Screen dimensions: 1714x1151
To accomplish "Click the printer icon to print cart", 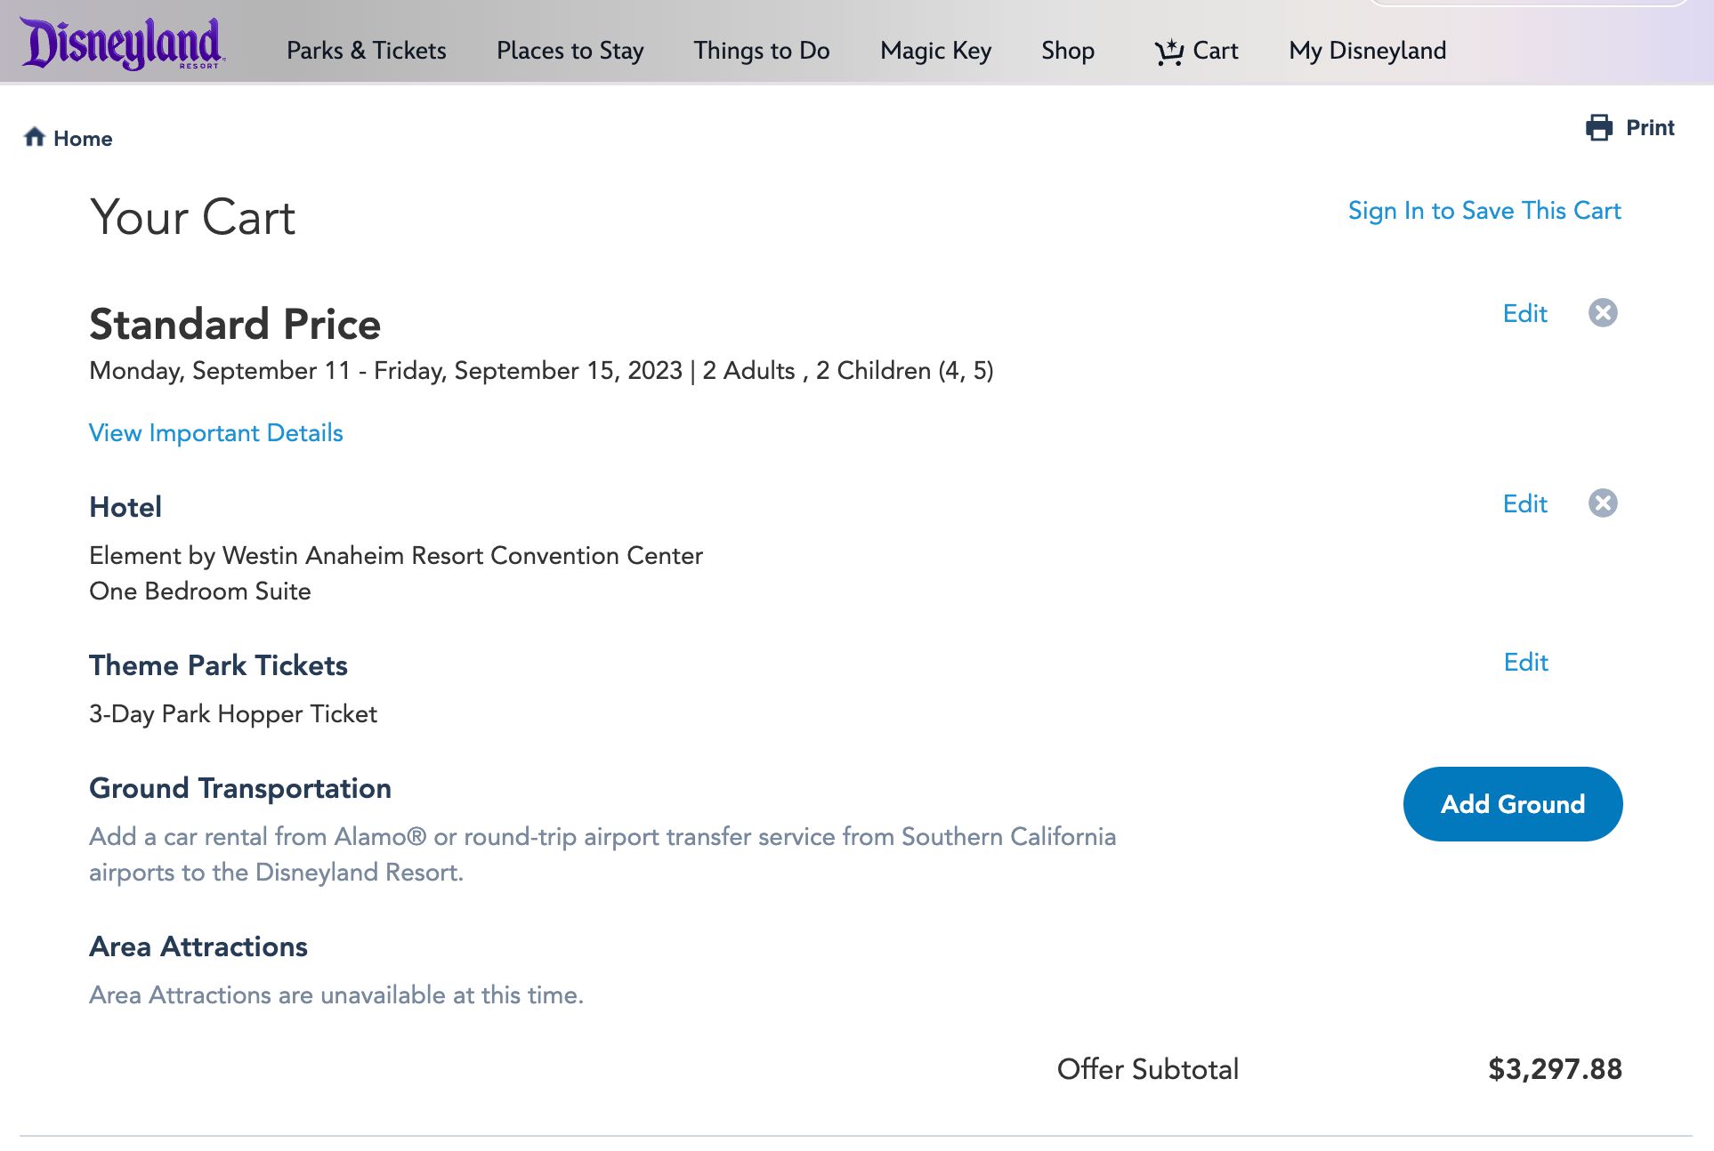I will (x=1599, y=127).
